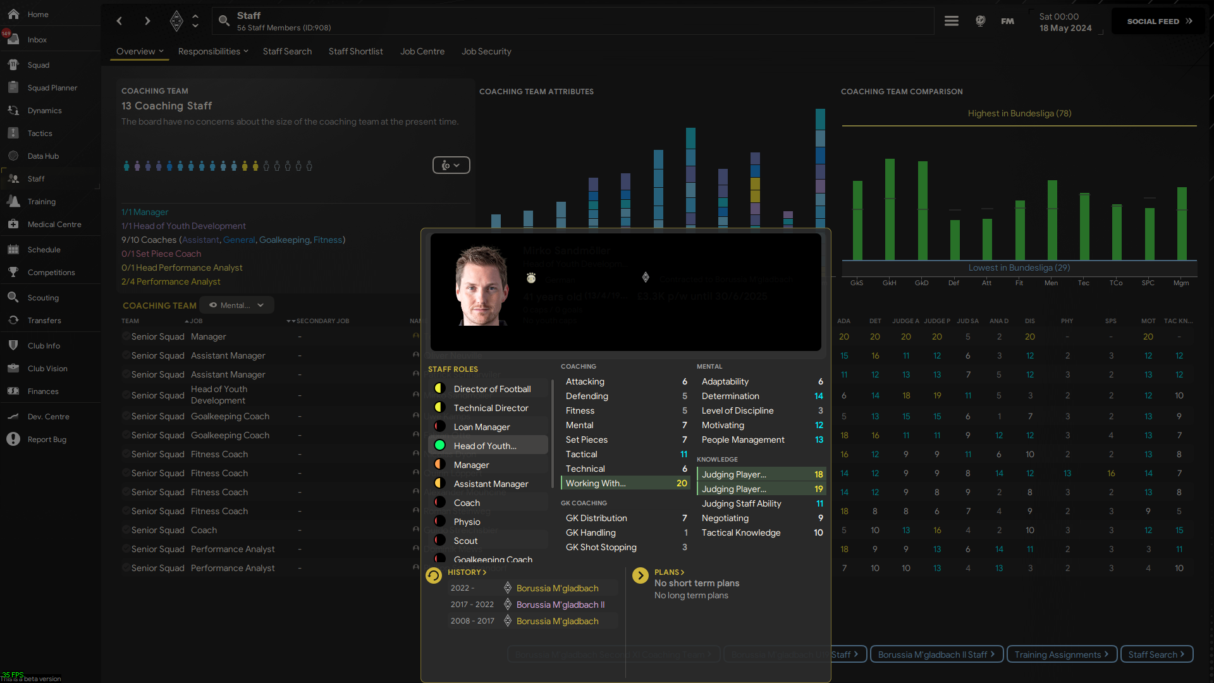Click the back navigation arrow
The height and width of the screenshot is (683, 1214).
point(120,21)
